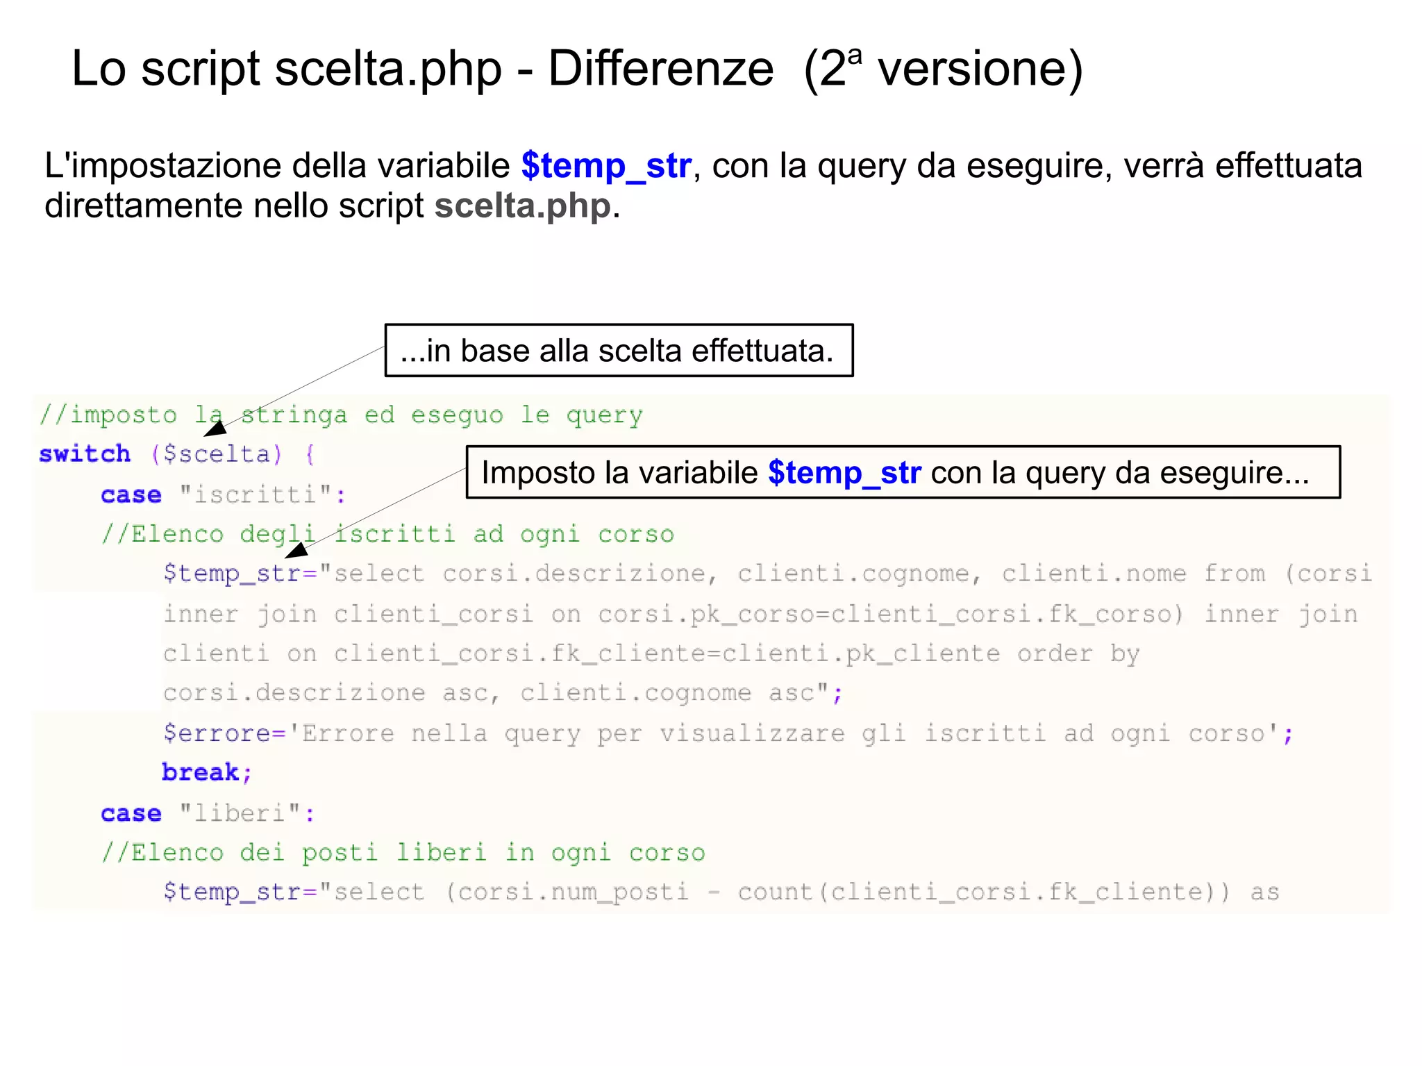This screenshot has width=1422, height=1066.
Task: Click the line '$temp_str="select corsi.descrizione'
Action: 767,574
